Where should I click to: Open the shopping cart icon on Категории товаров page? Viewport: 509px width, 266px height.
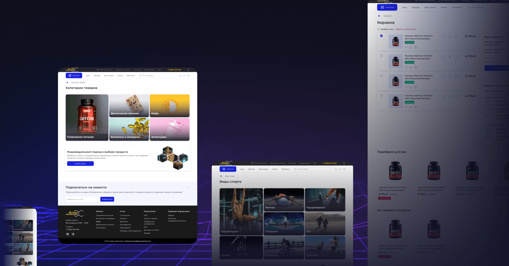tap(188, 75)
